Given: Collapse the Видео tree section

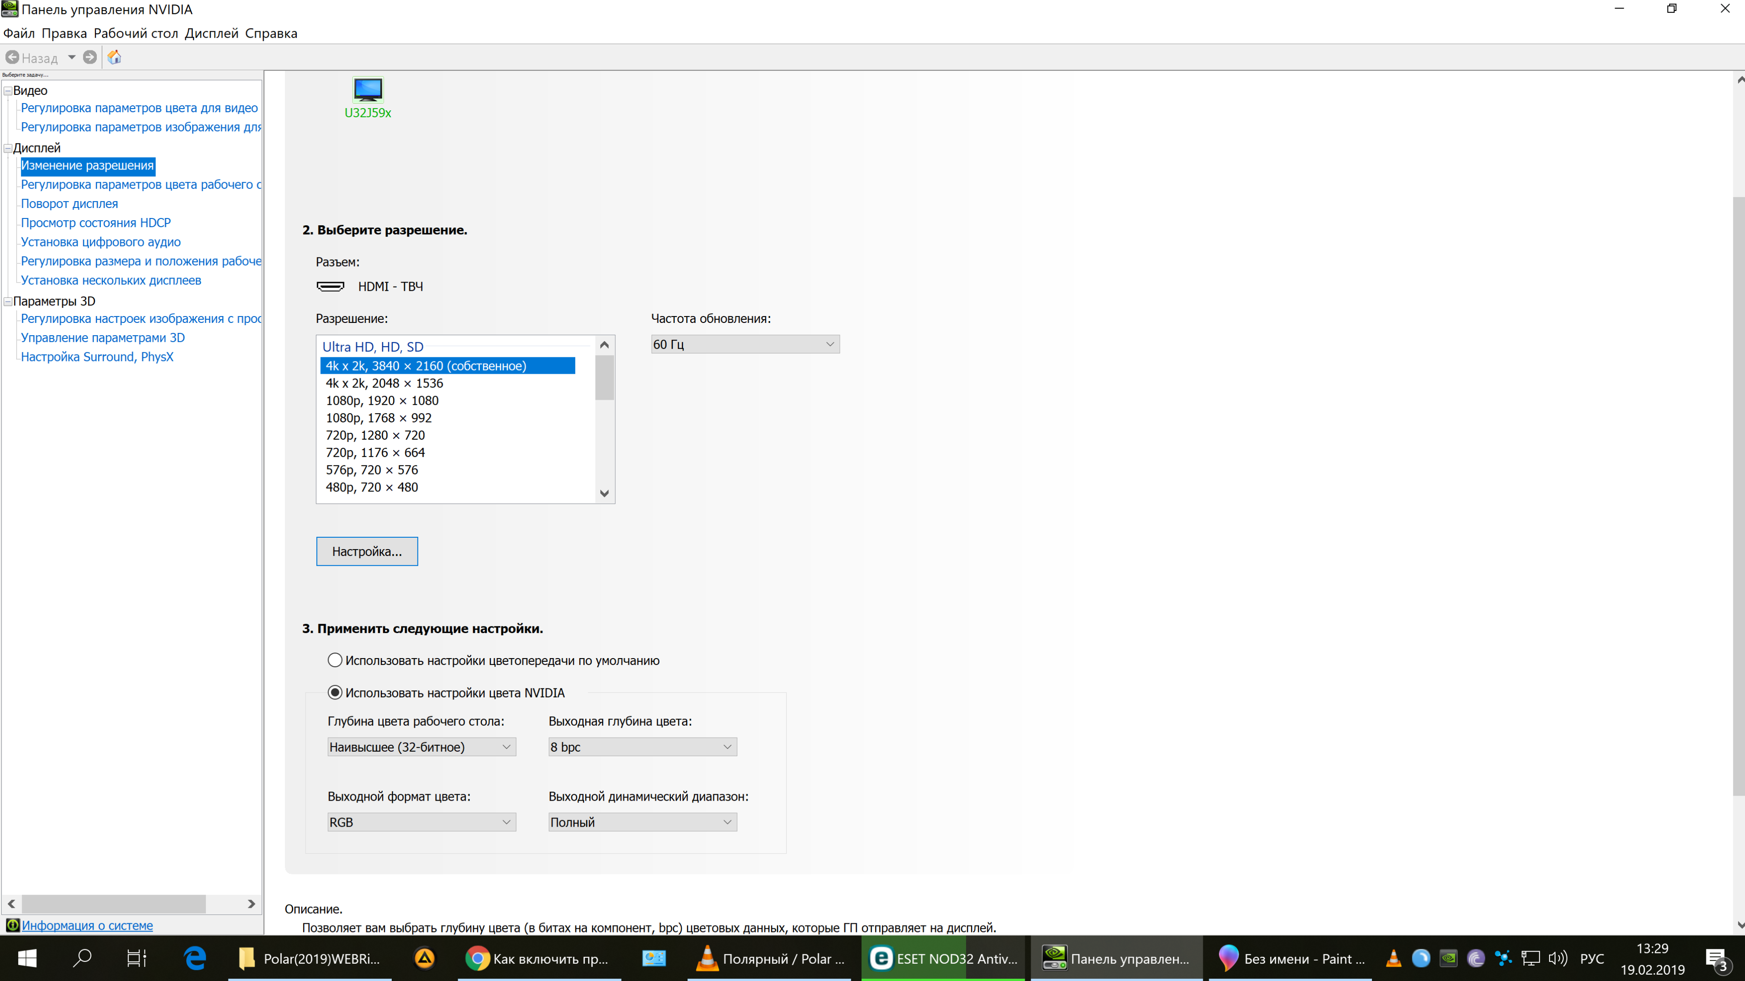Looking at the screenshot, I should click(x=8, y=90).
